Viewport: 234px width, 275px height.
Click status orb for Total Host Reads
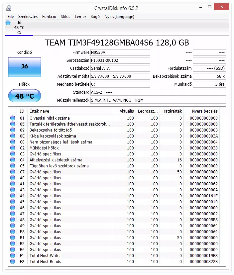click(13, 261)
